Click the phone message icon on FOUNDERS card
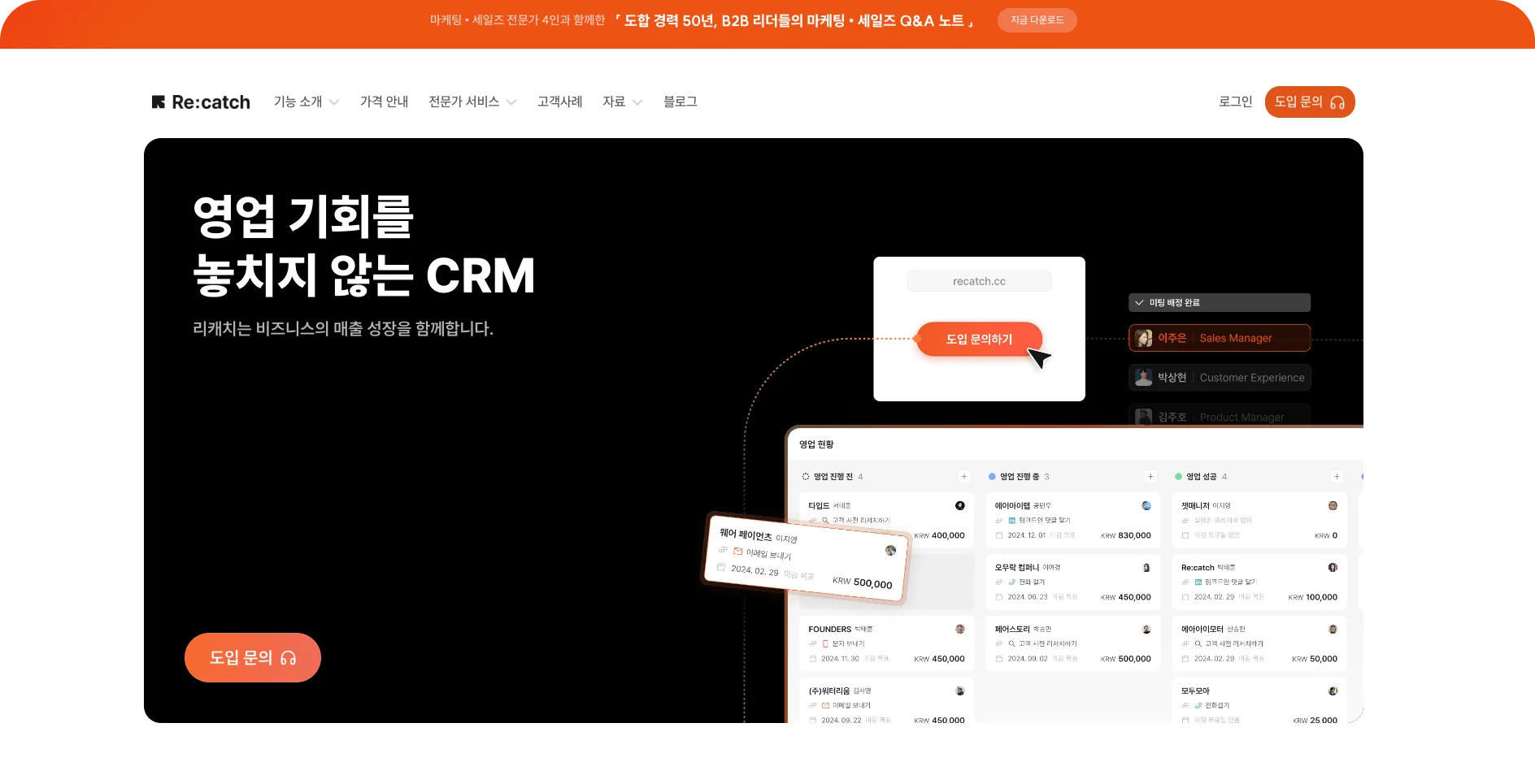Viewport: 1535px width, 775px height. [x=825, y=643]
